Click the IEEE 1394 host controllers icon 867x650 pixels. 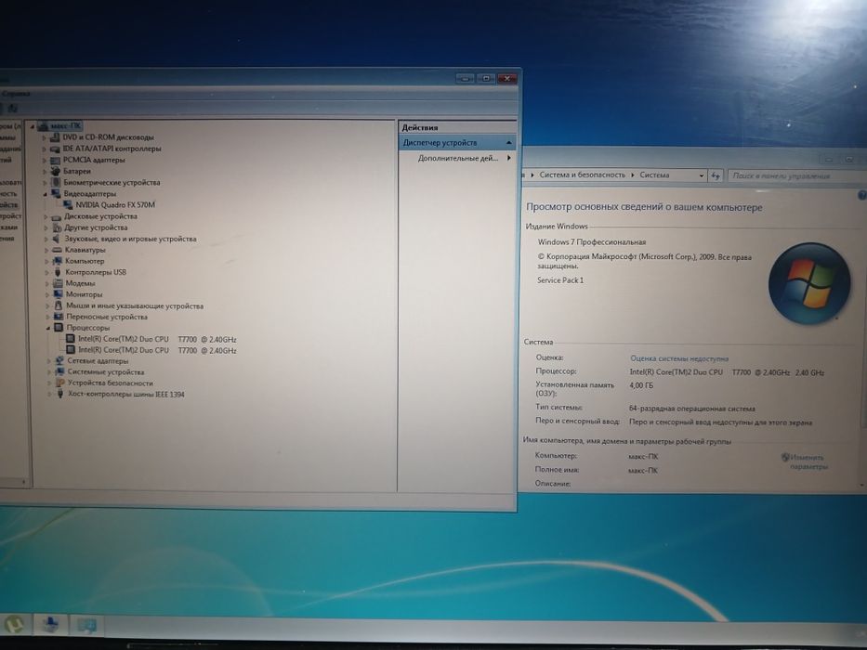pos(60,394)
